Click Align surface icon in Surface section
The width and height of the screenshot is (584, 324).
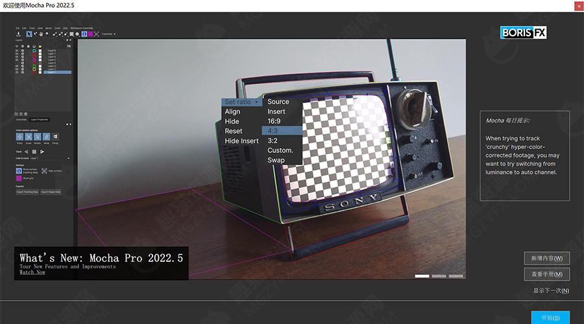(x=44, y=170)
